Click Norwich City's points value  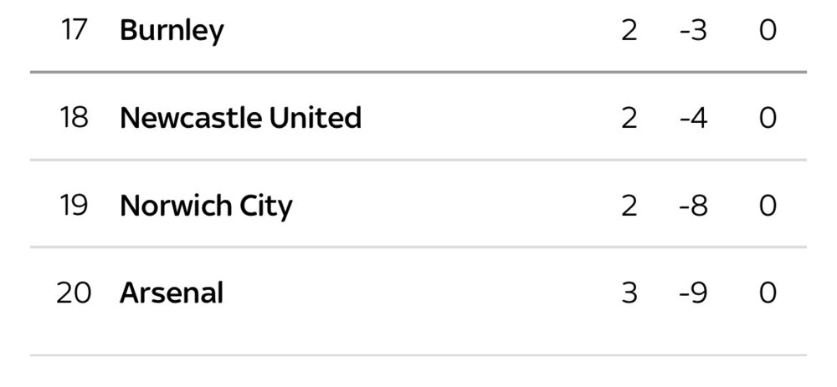click(768, 206)
